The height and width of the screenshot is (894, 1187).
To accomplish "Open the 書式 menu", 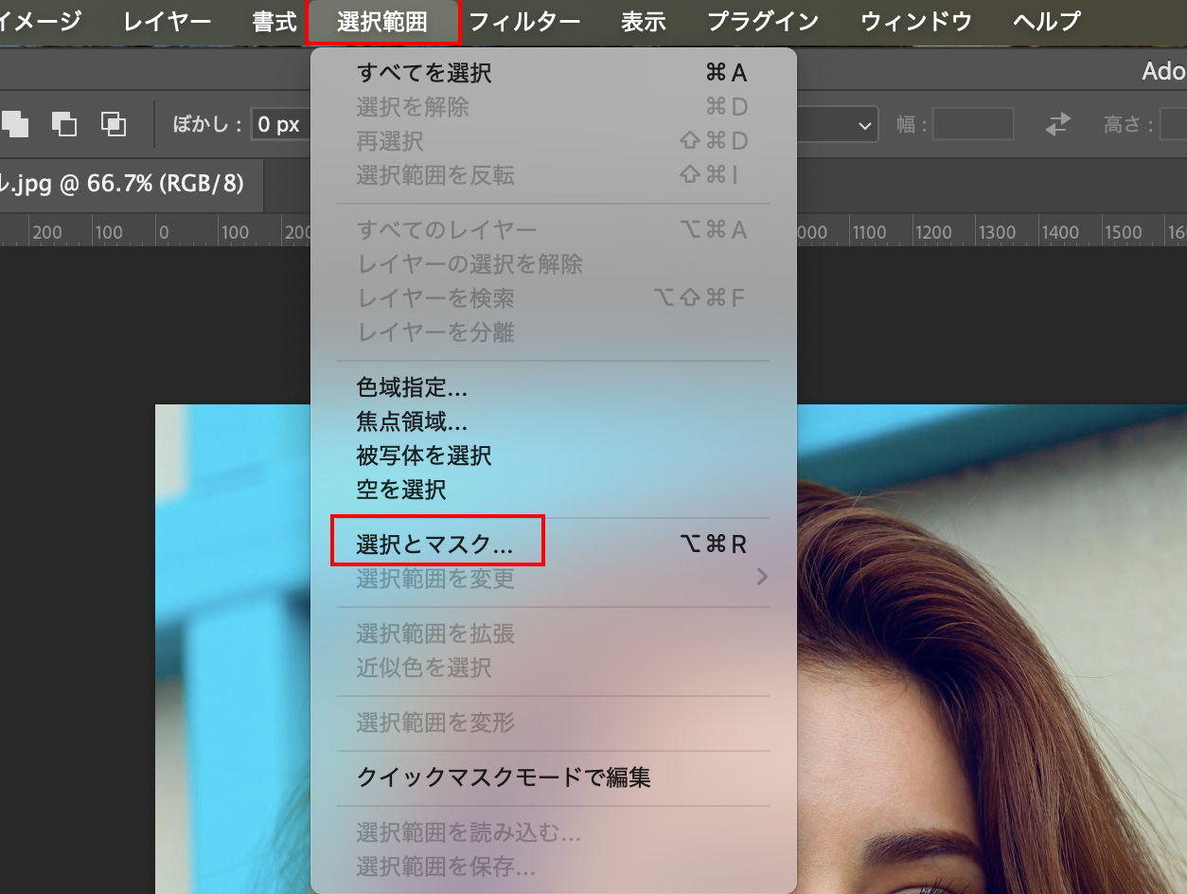I will tap(275, 22).
